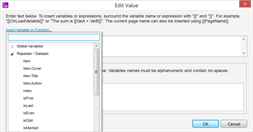The height and width of the screenshot is (132, 253).
Task: Click the Insert Variable or Function link
Action: (29, 30)
